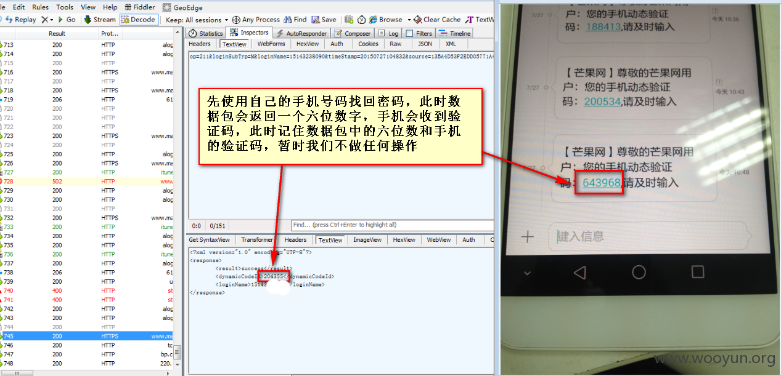Click the camera screenshot icon
Screen dimensions: 781x376
tap(349, 20)
